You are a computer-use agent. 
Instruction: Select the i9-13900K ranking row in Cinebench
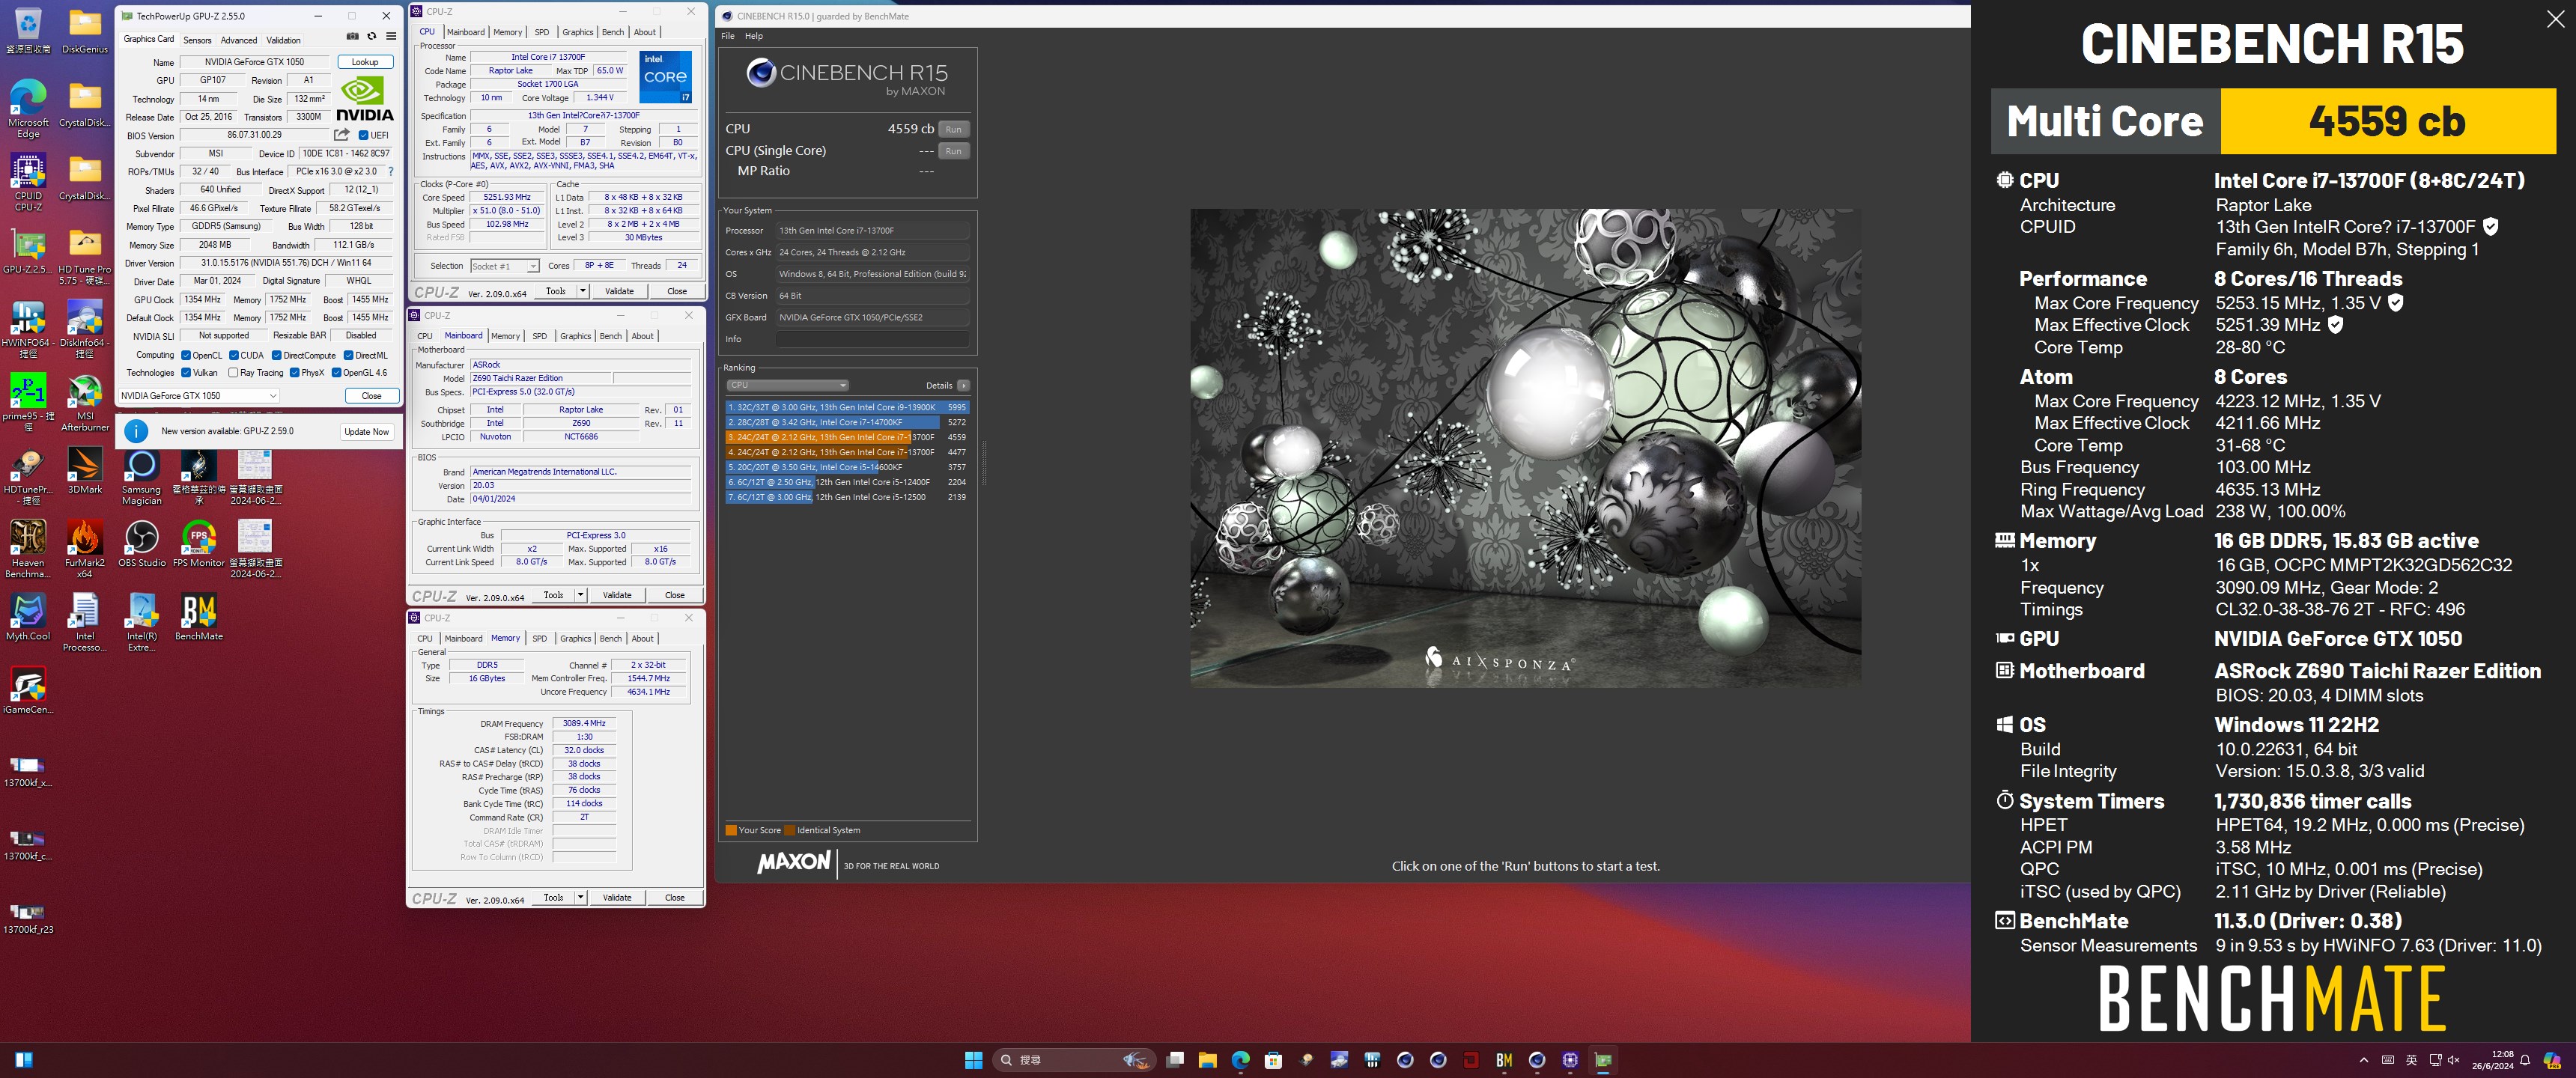pyautogui.click(x=847, y=407)
